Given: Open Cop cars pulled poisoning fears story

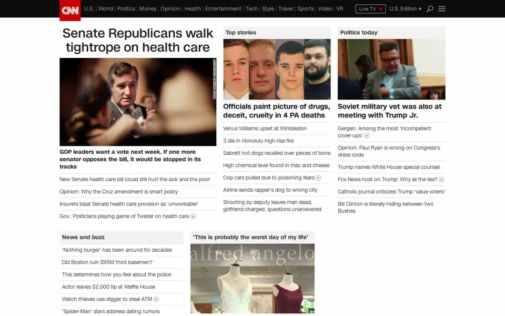Looking at the screenshot, I should coord(269,177).
